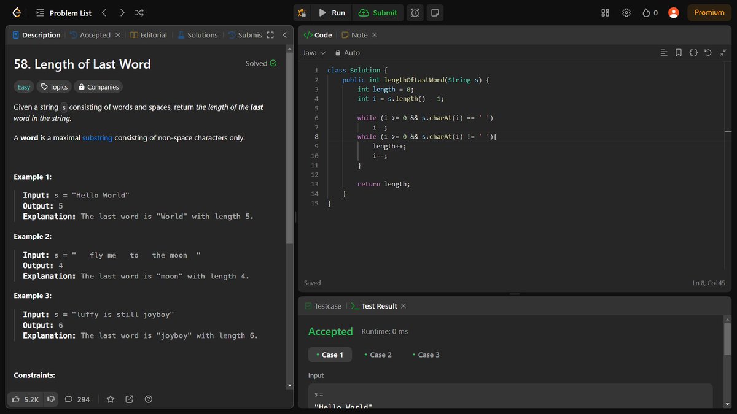The height and width of the screenshot is (414, 737).
Task: Format code with the align-lines icon
Action: click(664, 53)
